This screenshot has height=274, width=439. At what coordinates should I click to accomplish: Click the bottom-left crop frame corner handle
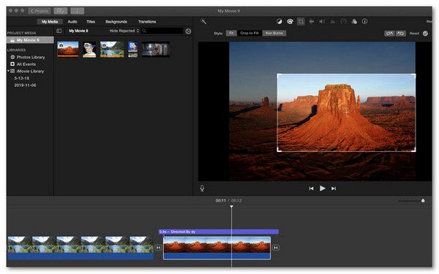(x=279, y=150)
